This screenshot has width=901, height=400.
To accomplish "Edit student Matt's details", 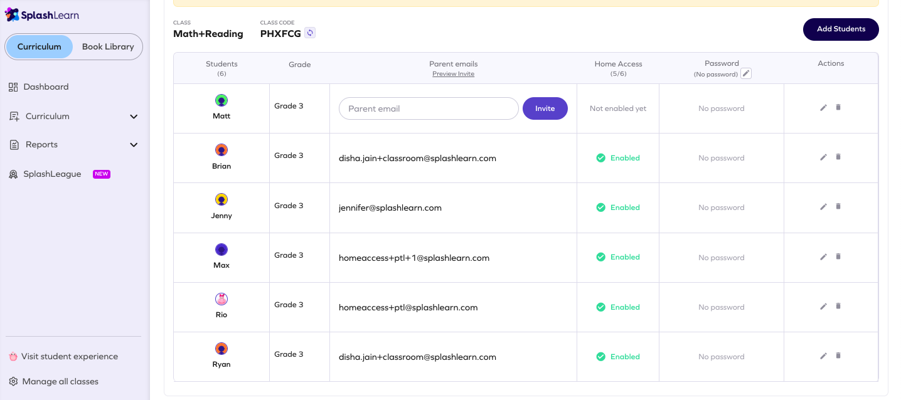I will tap(823, 107).
